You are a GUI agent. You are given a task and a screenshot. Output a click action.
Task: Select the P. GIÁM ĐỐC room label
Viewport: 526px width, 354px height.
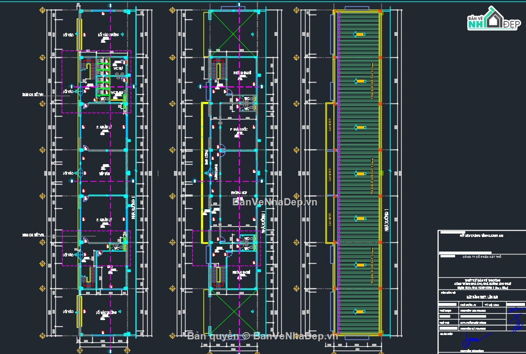[239, 129]
